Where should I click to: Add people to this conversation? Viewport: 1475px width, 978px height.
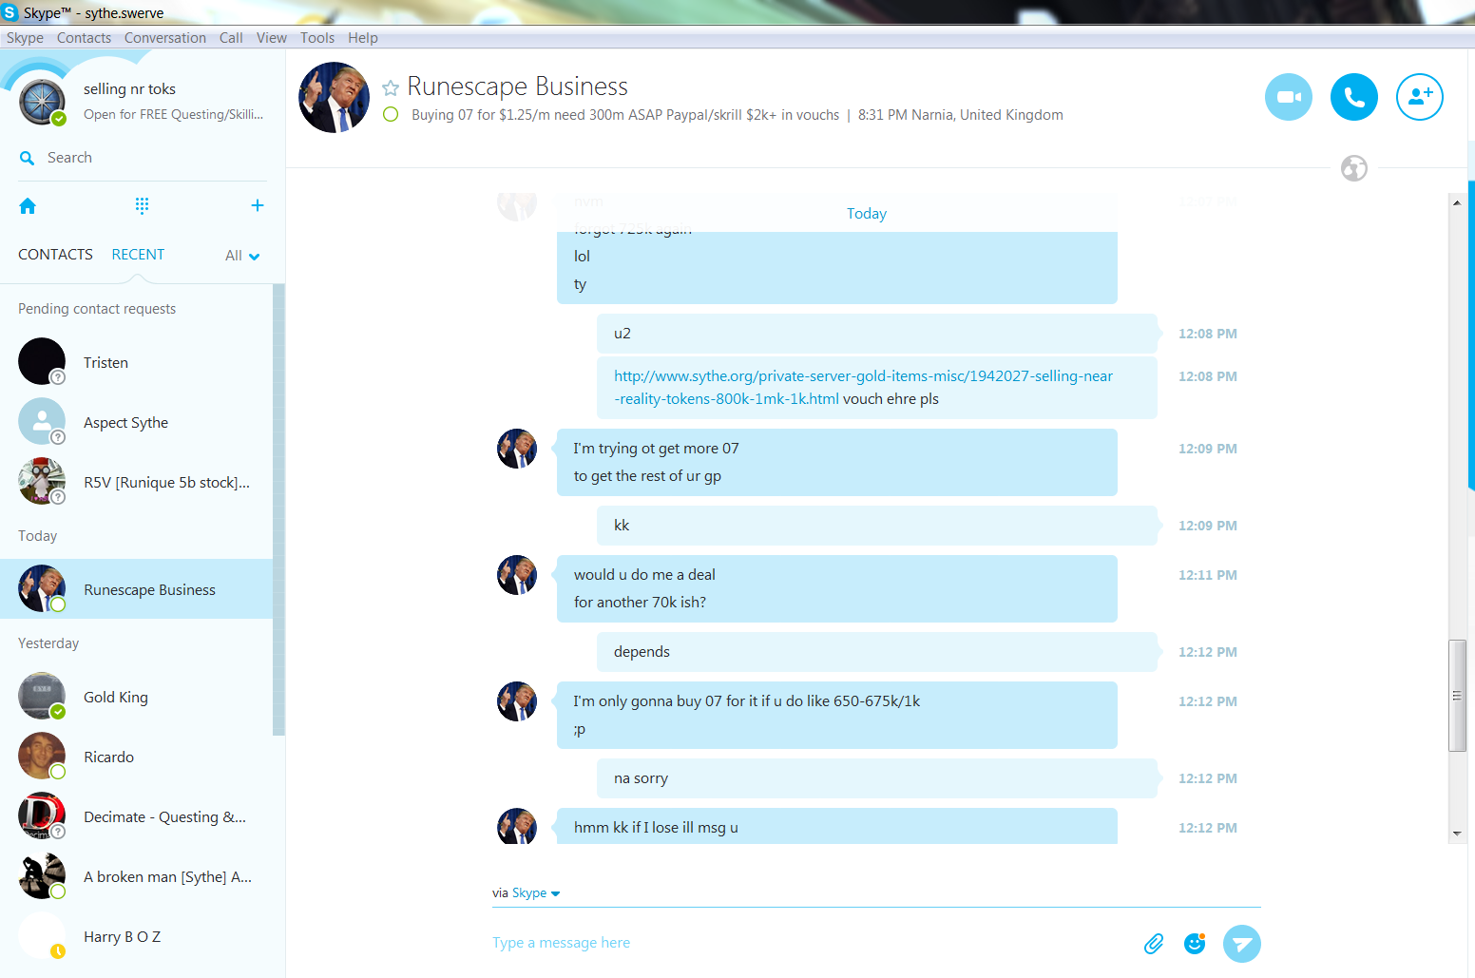pyautogui.click(x=1420, y=97)
